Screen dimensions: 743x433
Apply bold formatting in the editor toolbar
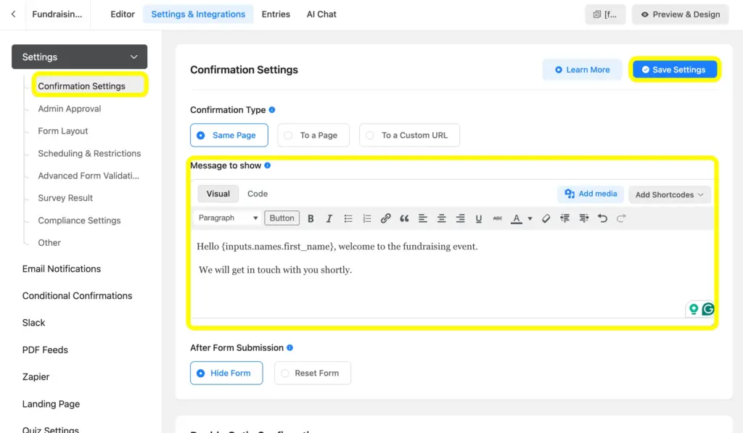pyautogui.click(x=311, y=218)
